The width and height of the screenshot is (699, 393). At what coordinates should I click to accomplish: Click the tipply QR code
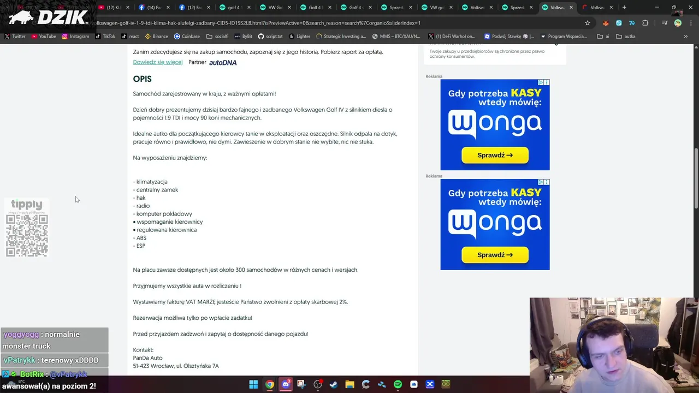point(27,235)
